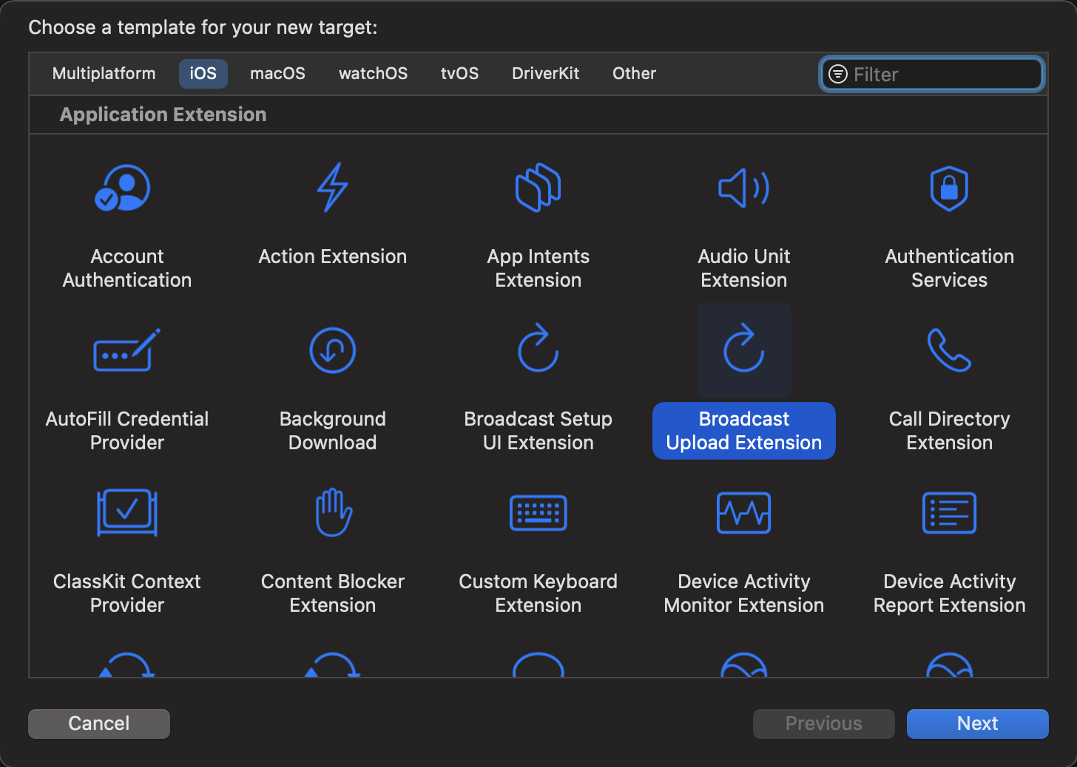The width and height of the screenshot is (1077, 767).
Task: Pick the Content Blocker Extension hand icon
Action: tap(334, 511)
